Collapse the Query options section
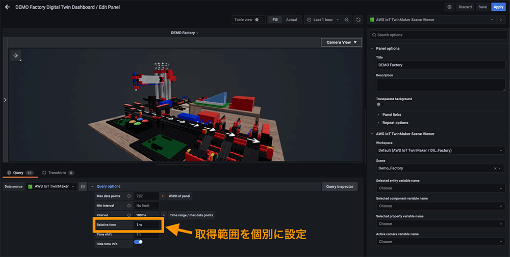Screen dimensions: 510x257 click(x=108, y=187)
